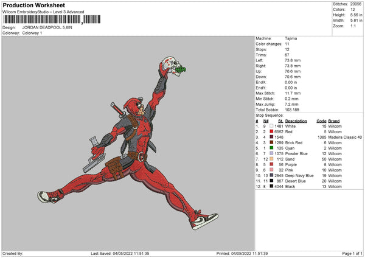
Task: Click the Left value 73.8 mm
Action: (293, 60)
